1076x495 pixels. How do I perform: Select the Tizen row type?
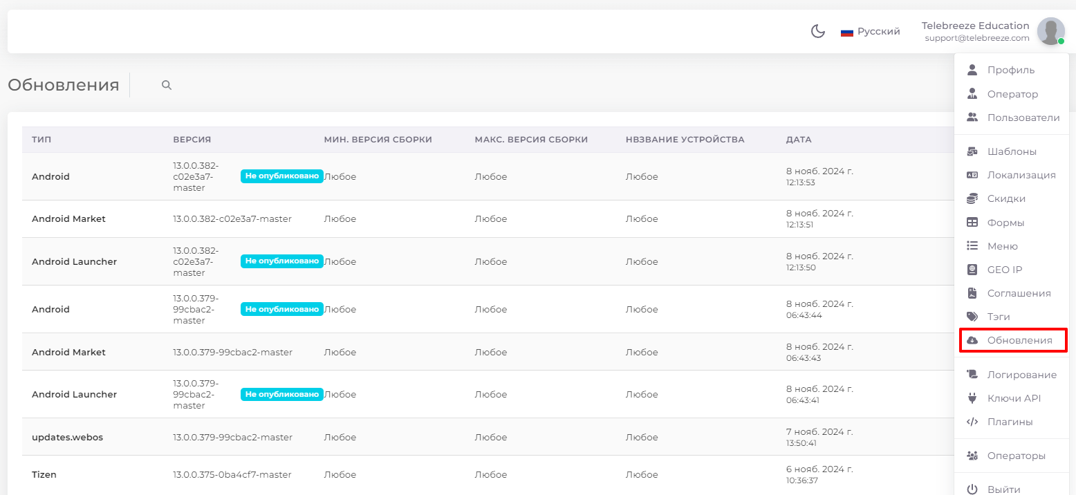pos(44,474)
